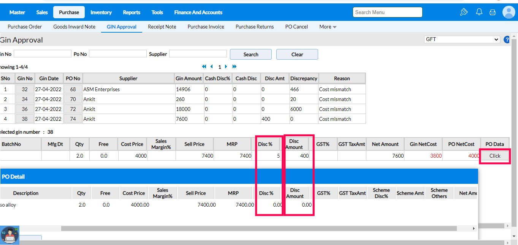This screenshot has width=518, height=245.
Task: Switch to Purchase Invoice tab
Action: coord(206,27)
